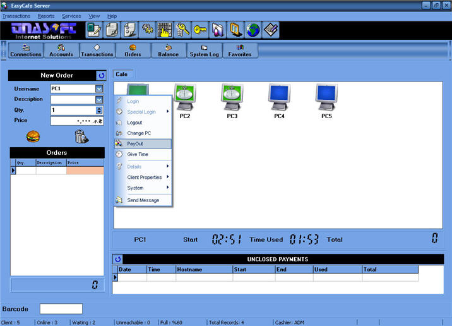Choose Give Time from the context menu

(143, 154)
